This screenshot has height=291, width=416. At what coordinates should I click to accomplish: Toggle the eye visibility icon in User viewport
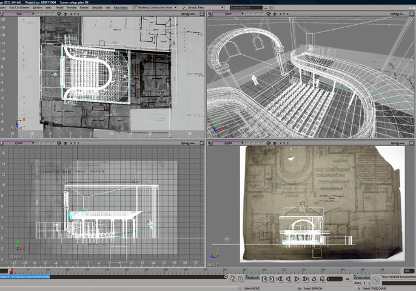(275, 14)
